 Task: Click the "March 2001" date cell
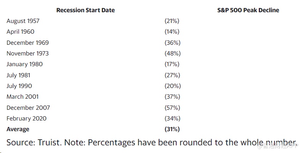[23, 97]
